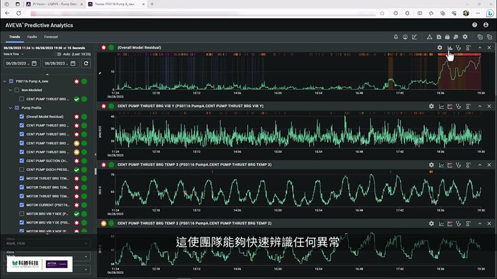Click orange status icon on THRUST BRG TEMP 2 header
Viewport: 497px width, 279px height.
click(x=104, y=223)
